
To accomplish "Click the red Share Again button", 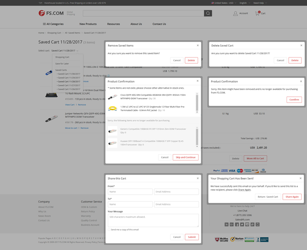I will [x=292, y=197].
